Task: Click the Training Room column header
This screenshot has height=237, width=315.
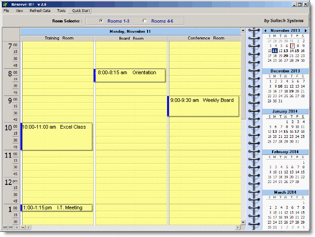Action: 57,38
